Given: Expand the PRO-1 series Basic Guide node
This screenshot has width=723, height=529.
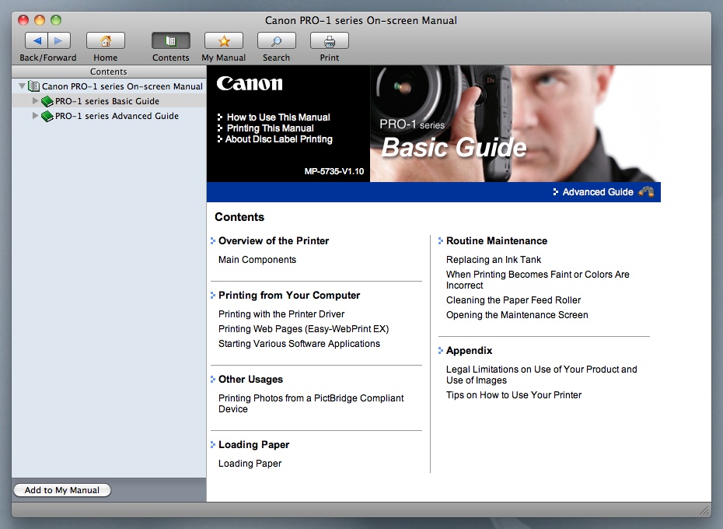Looking at the screenshot, I should [x=35, y=101].
